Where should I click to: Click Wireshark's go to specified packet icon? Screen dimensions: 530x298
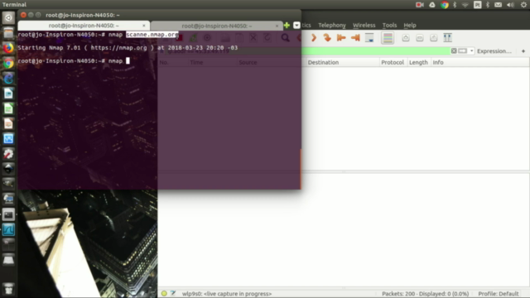tap(327, 38)
